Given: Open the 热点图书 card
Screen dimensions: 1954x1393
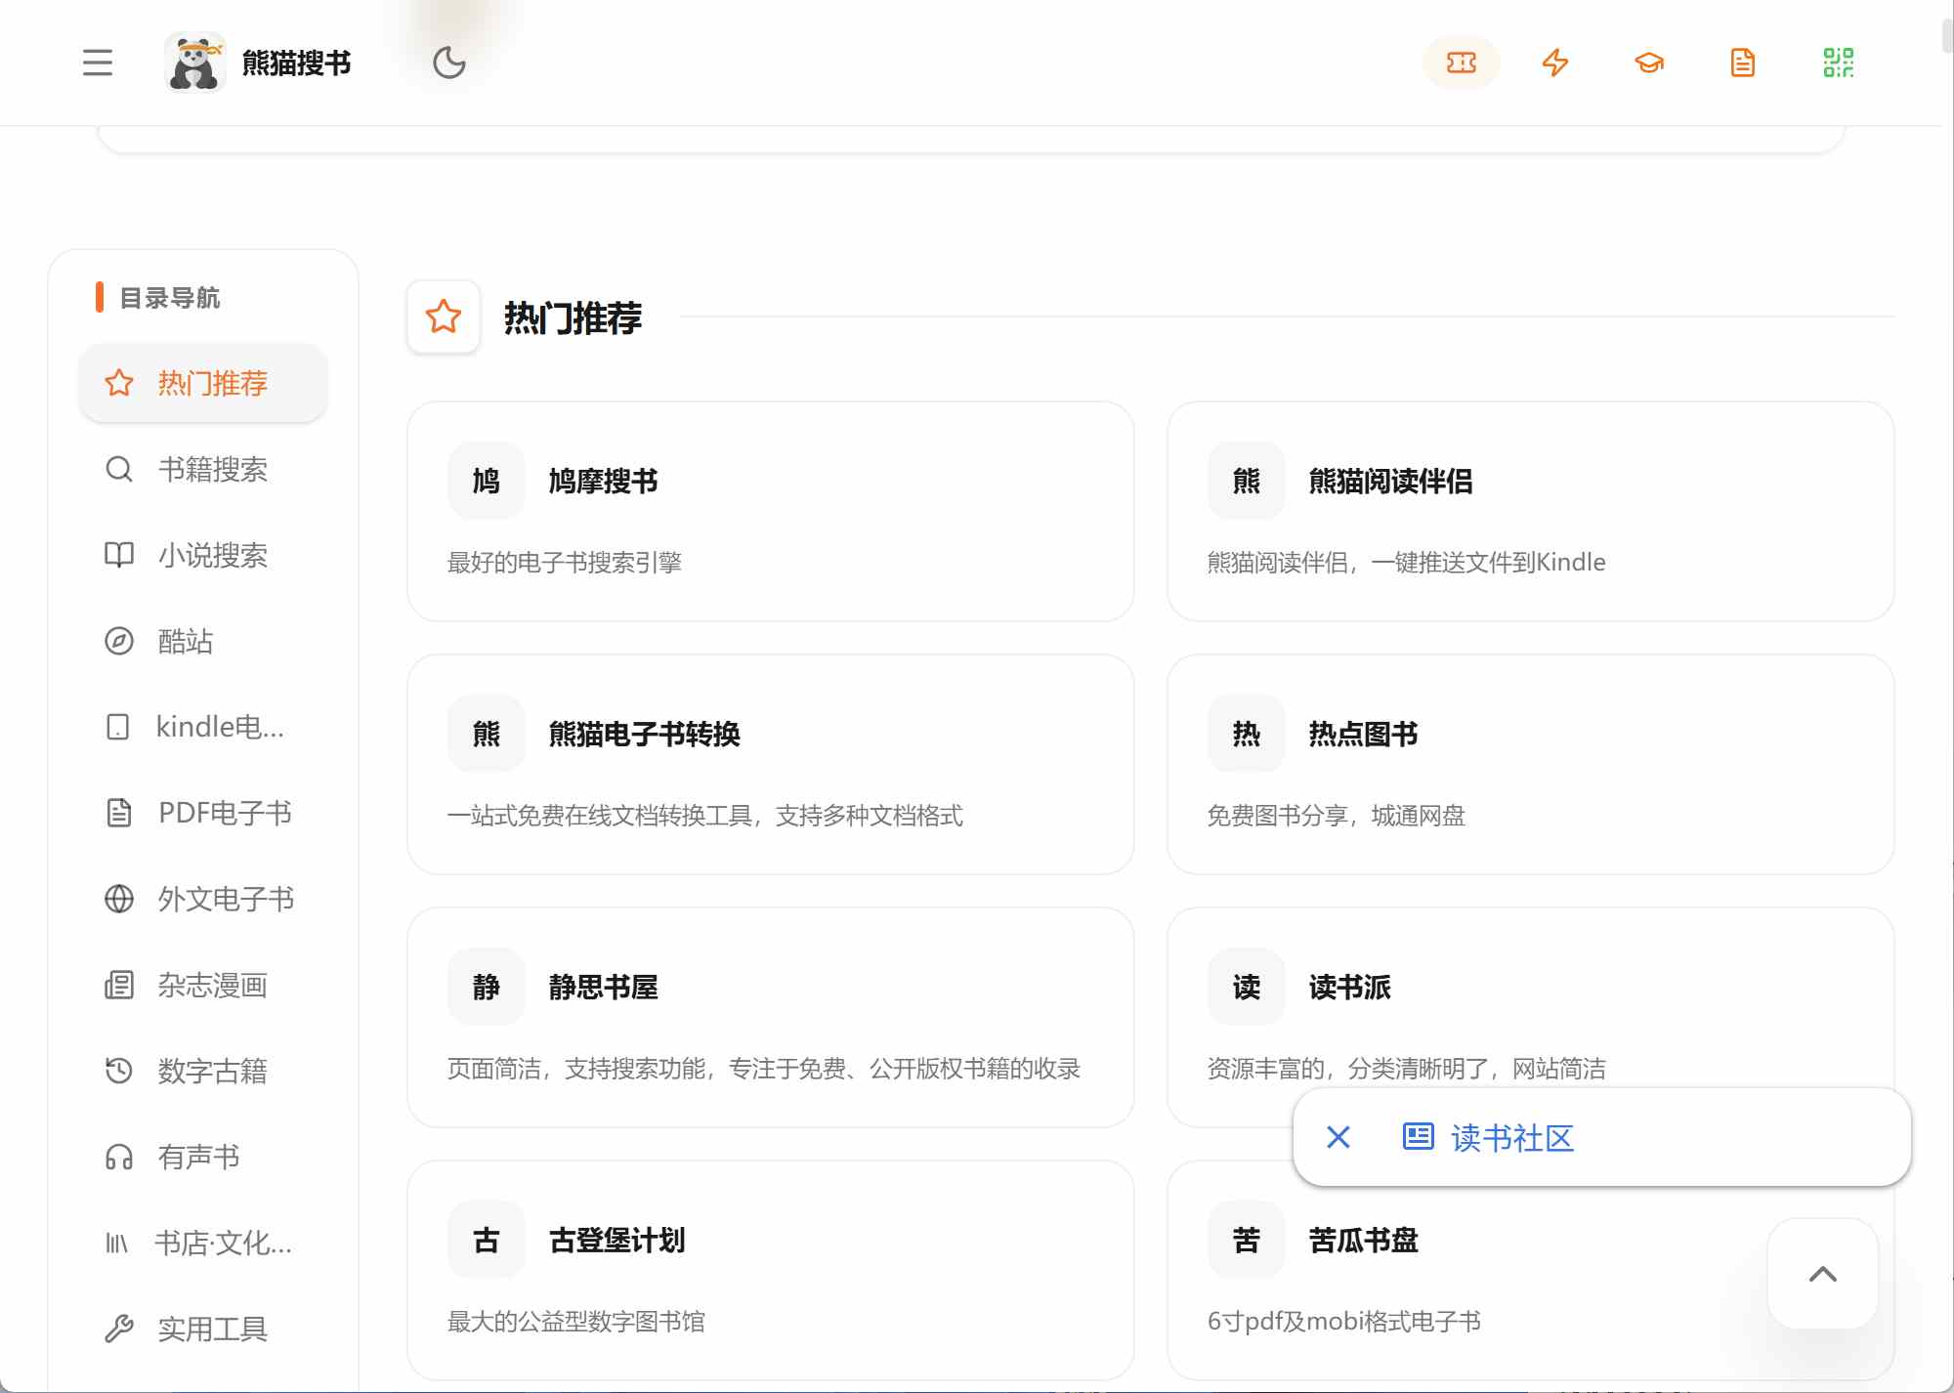Looking at the screenshot, I should pos(1530,764).
